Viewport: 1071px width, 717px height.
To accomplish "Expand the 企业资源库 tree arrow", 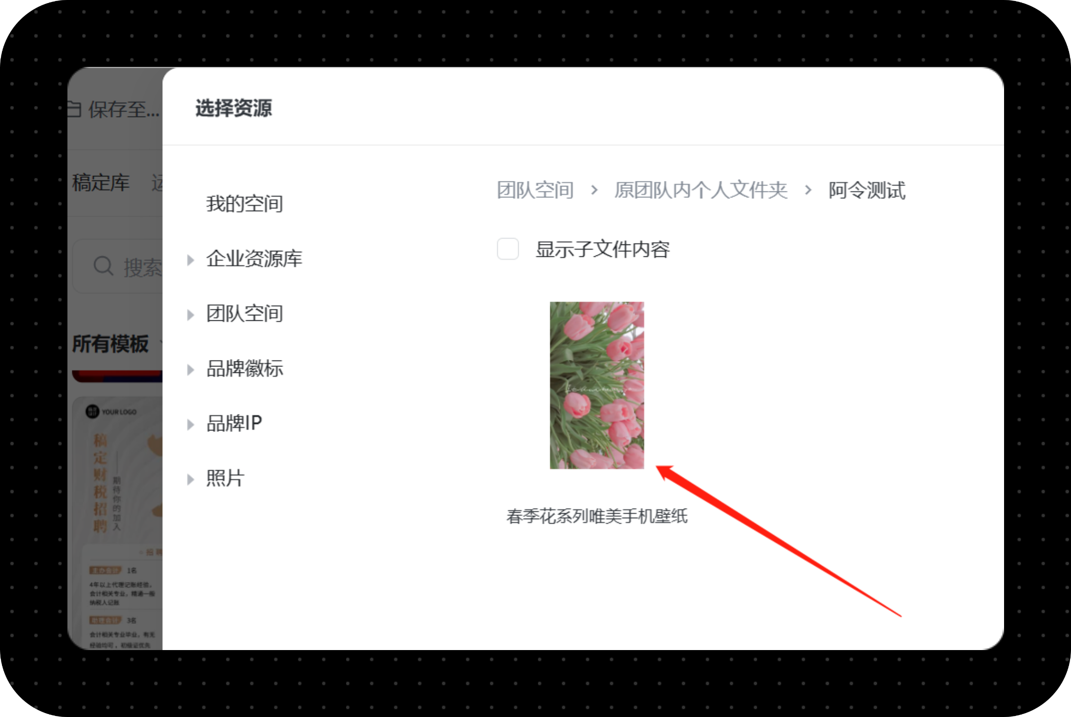I will (190, 260).
